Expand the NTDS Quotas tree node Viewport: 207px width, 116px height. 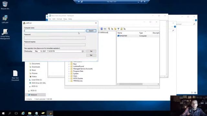click(69, 79)
